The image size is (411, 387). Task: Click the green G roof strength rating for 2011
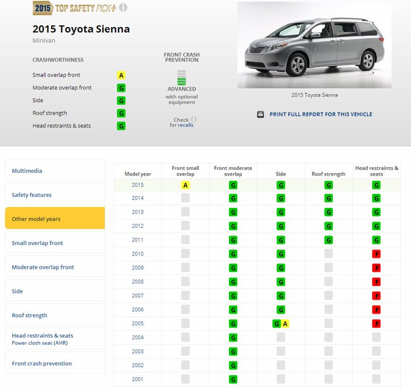pos(328,240)
